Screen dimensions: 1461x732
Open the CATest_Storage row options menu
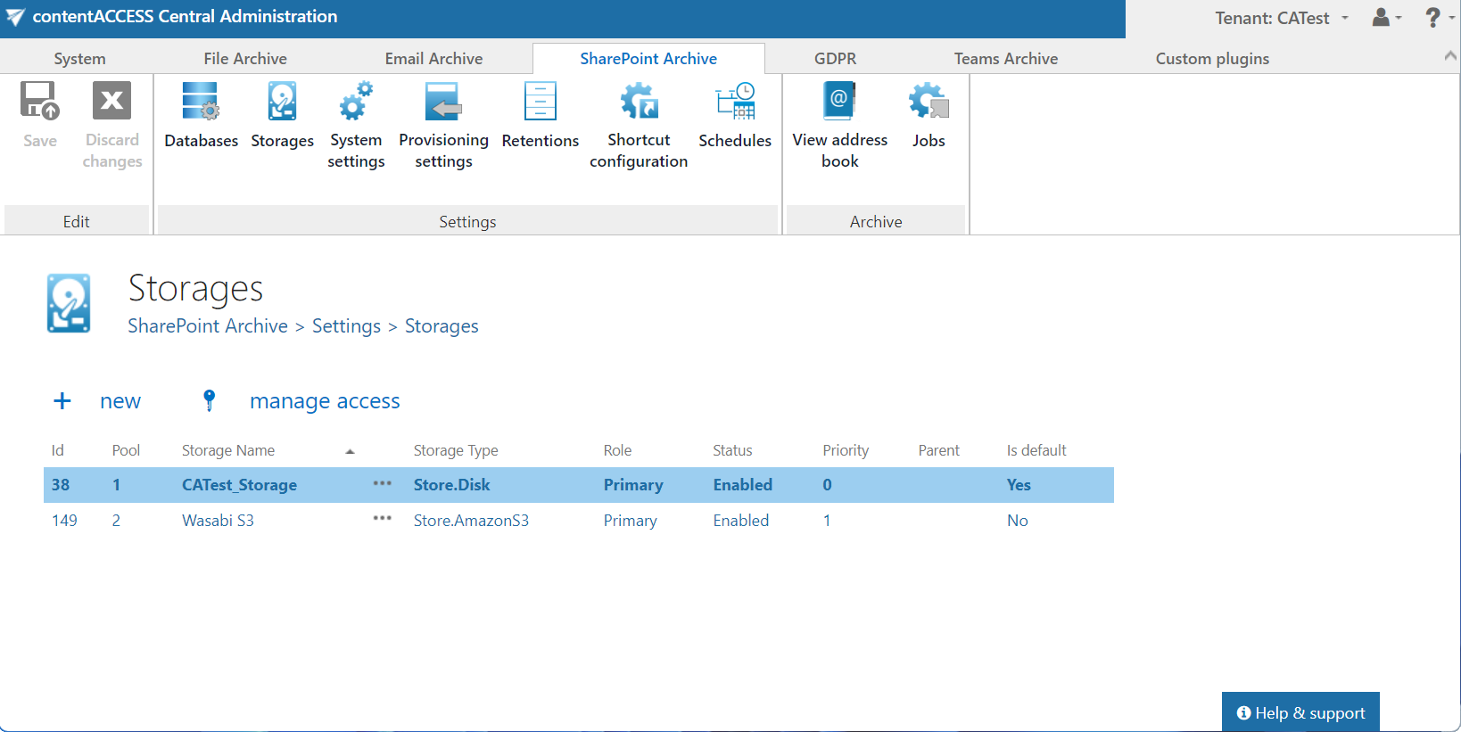click(383, 484)
